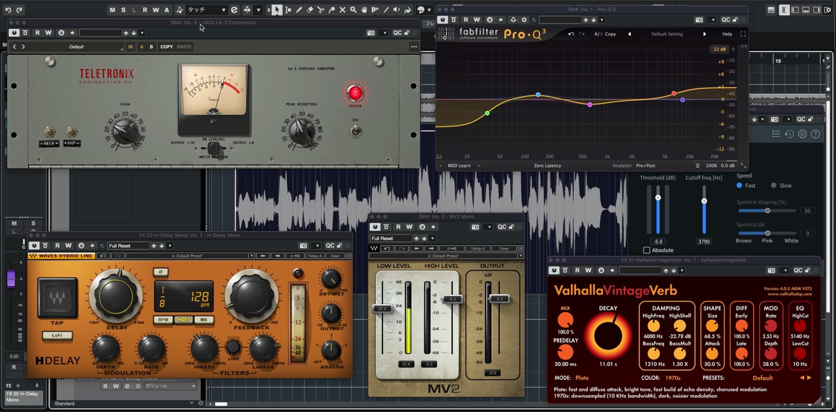
Task: Select the Range Selection tool
Action: tap(288, 10)
